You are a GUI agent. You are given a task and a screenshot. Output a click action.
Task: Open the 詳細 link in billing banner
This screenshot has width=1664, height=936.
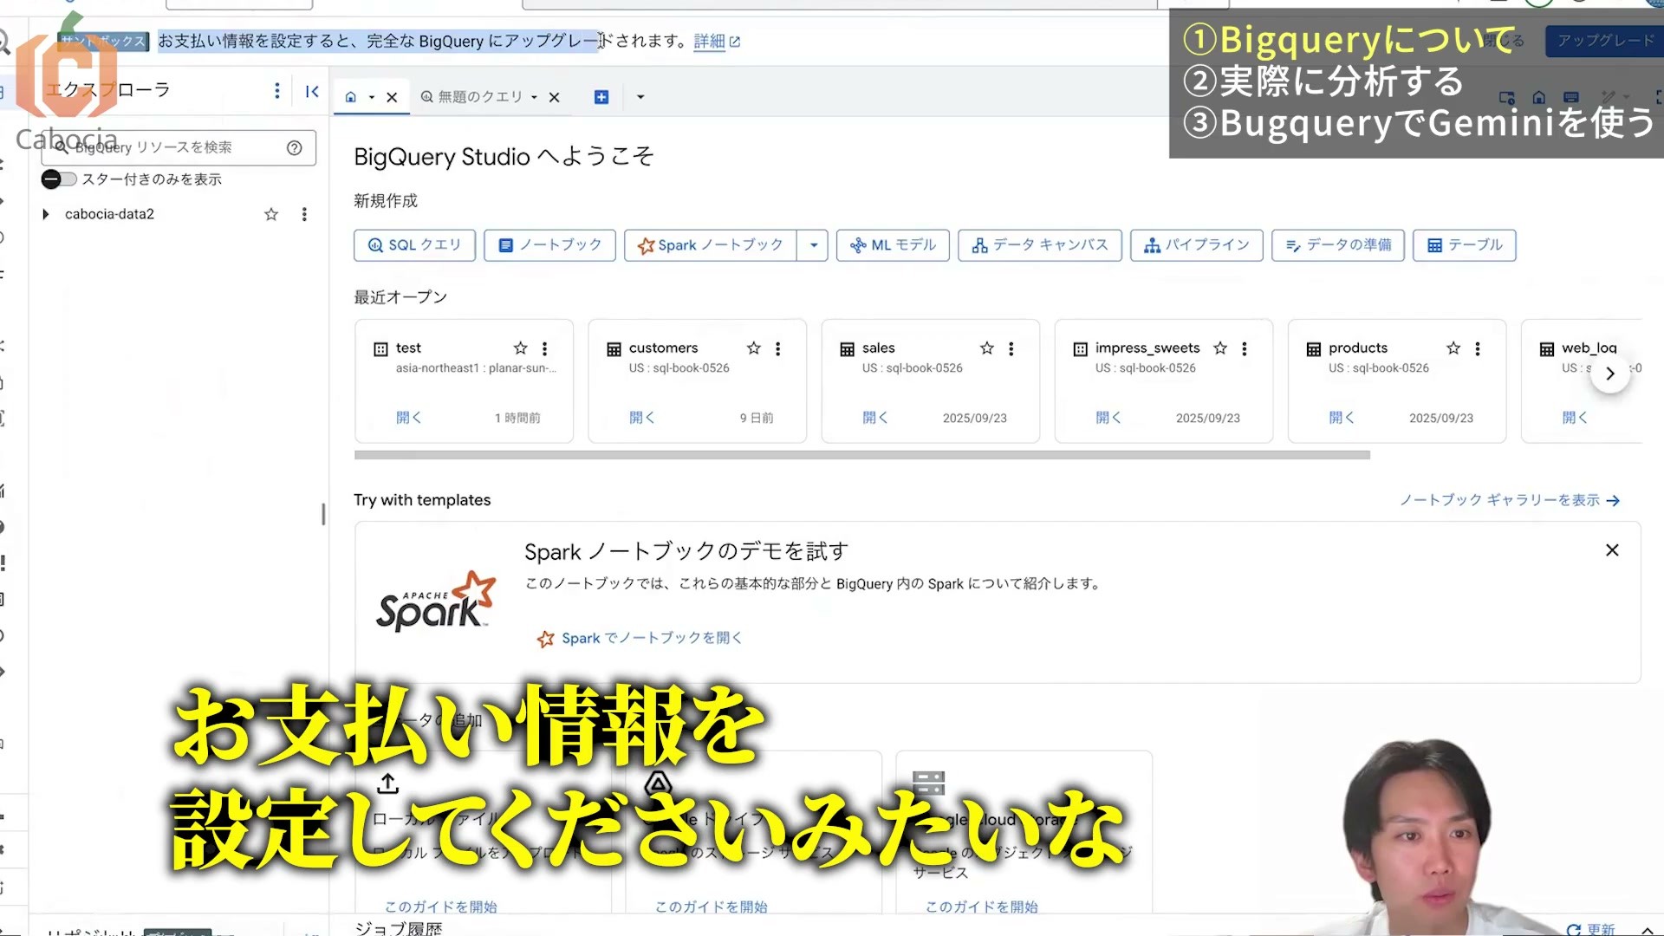tap(717, 42)
